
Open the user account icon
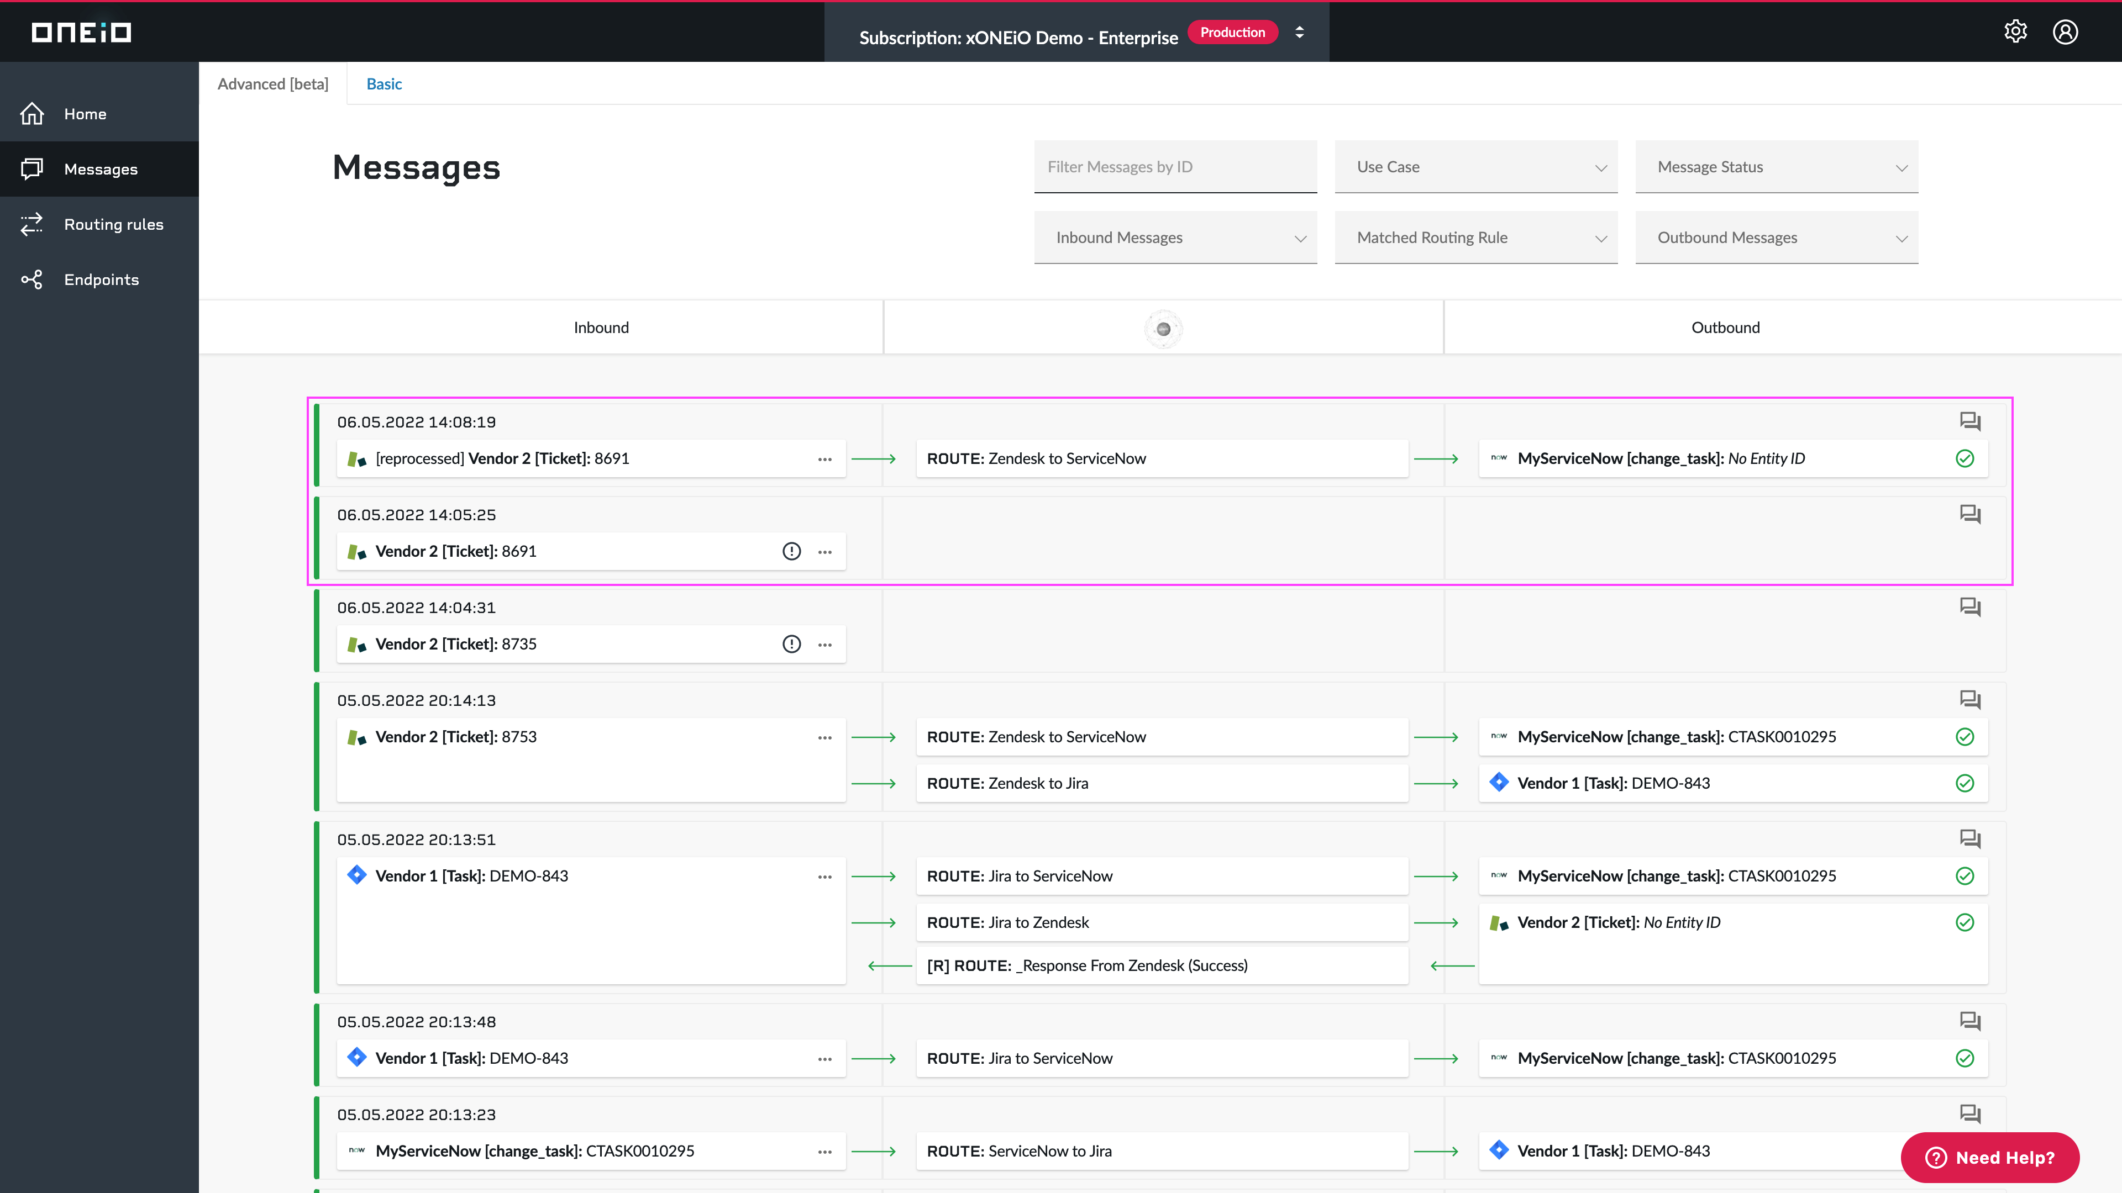pyautogui.click(x=2065, y=31)
